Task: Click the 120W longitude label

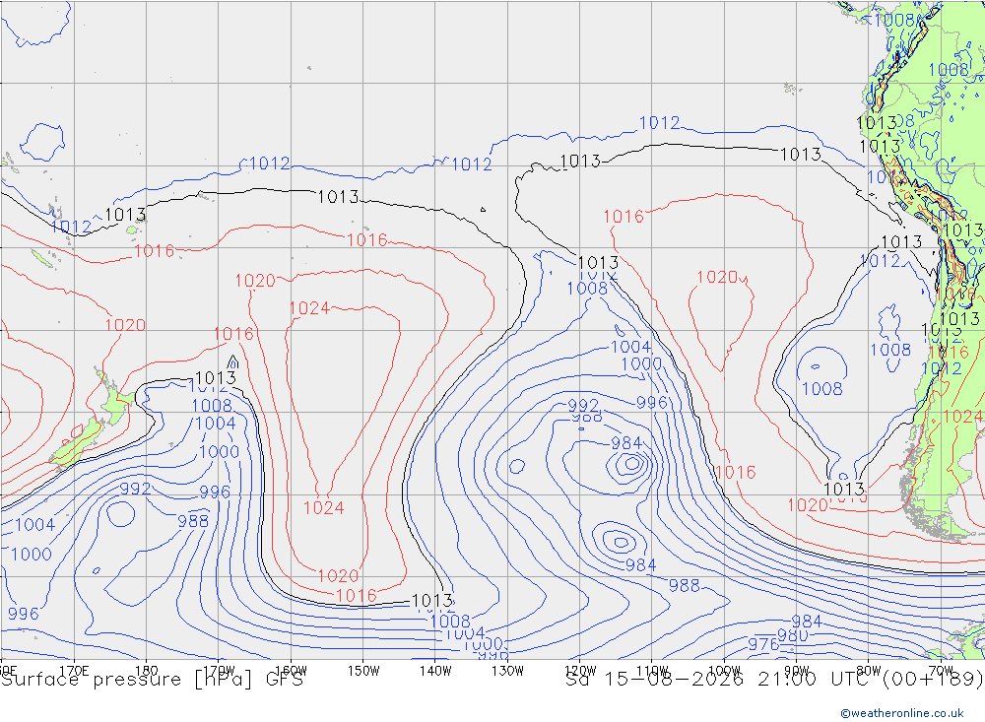Action: point(580,671)
